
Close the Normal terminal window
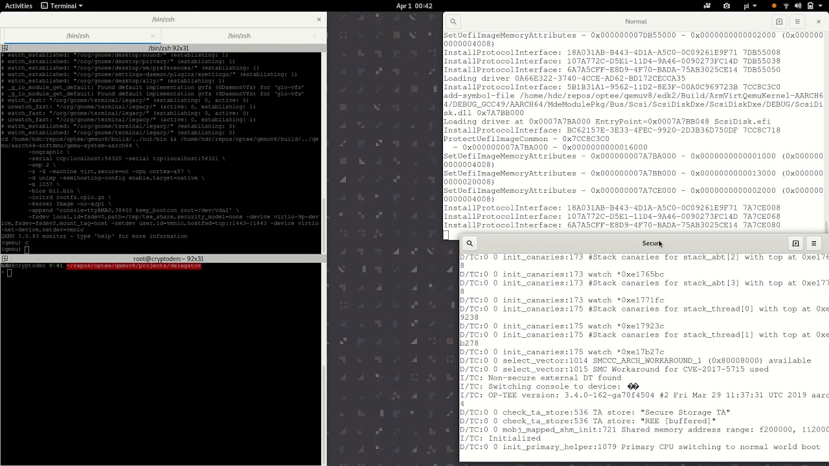(818, 21)
